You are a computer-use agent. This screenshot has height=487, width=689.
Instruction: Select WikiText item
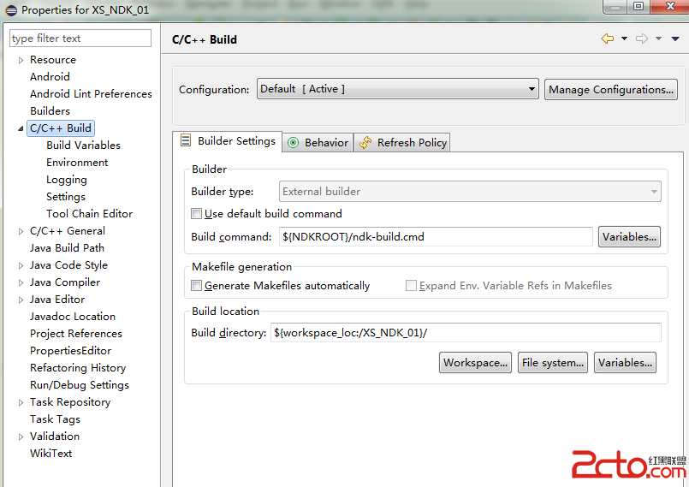[51, 454]
